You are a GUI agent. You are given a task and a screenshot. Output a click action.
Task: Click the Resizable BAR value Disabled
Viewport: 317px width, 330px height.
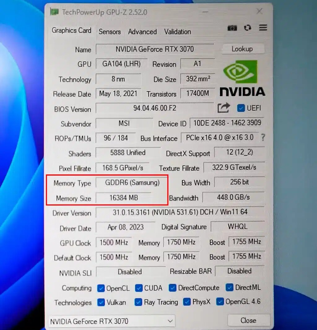pos(240,271)
